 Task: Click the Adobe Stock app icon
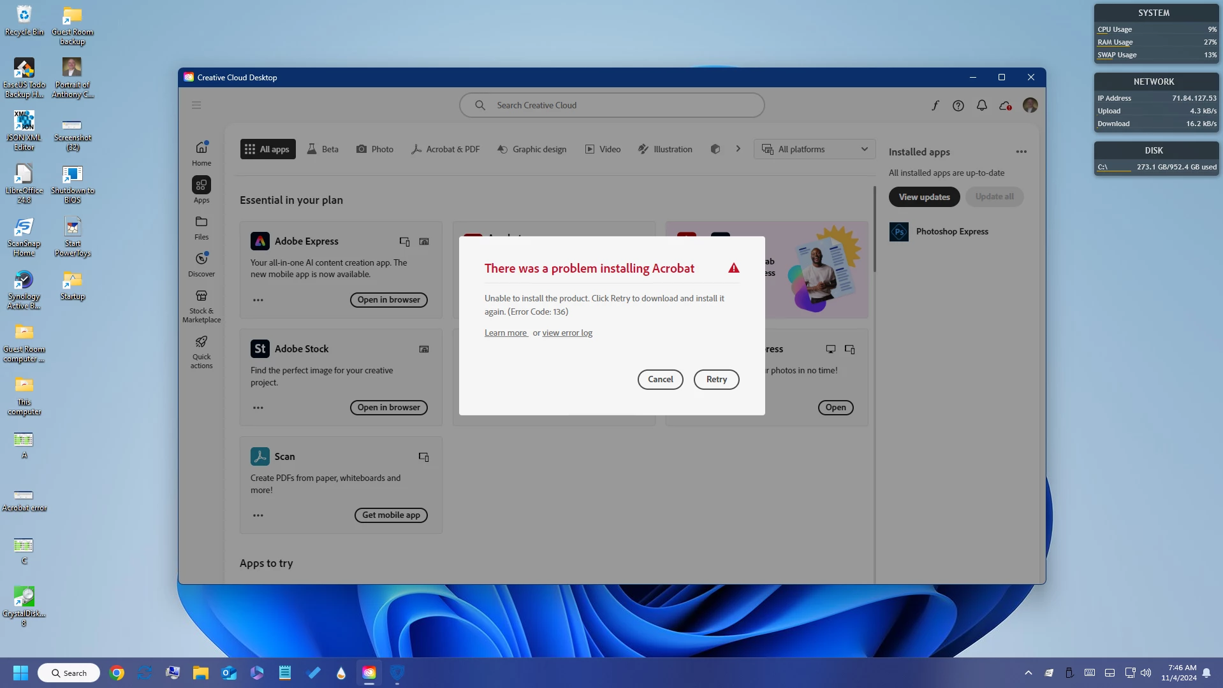260,348
